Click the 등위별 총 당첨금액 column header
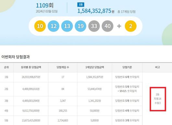 (31, 67)
